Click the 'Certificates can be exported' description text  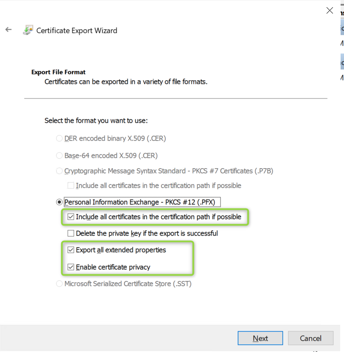126,81
